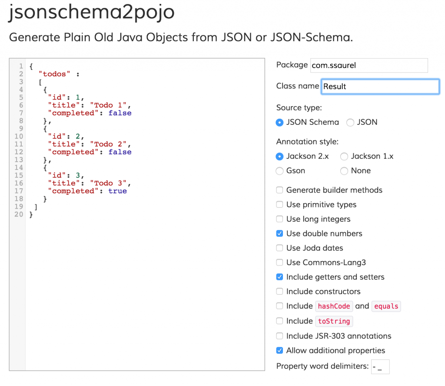This screenshot has height=386, width=445.
Task: Enable Generate builder methods
Action: coord(279,190)
